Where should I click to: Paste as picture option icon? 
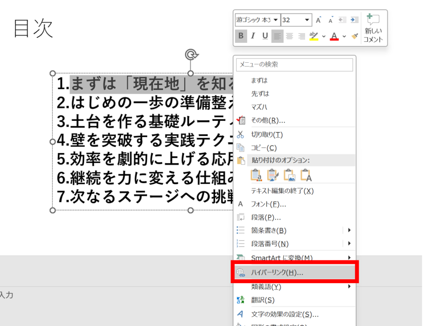pos(290,175)
